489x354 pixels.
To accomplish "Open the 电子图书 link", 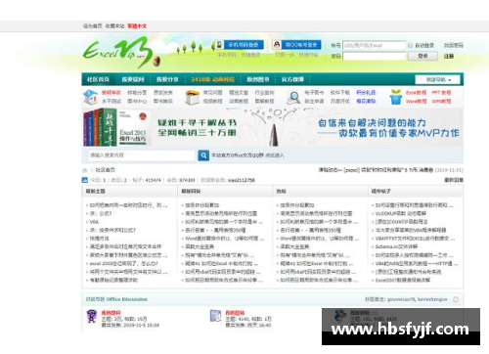I will tap(314, 93).
